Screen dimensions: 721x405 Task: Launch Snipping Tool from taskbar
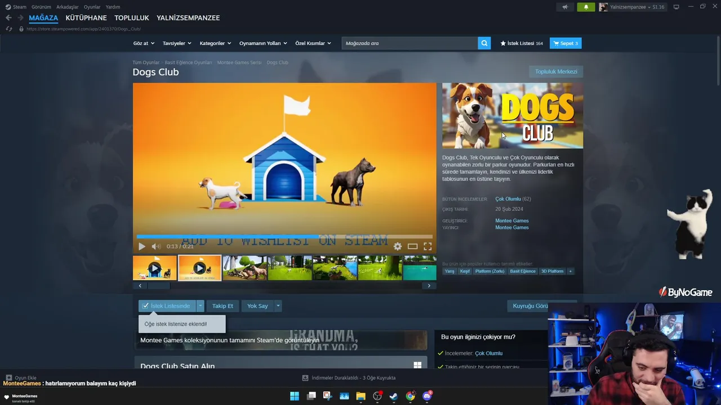coord(327,396)
